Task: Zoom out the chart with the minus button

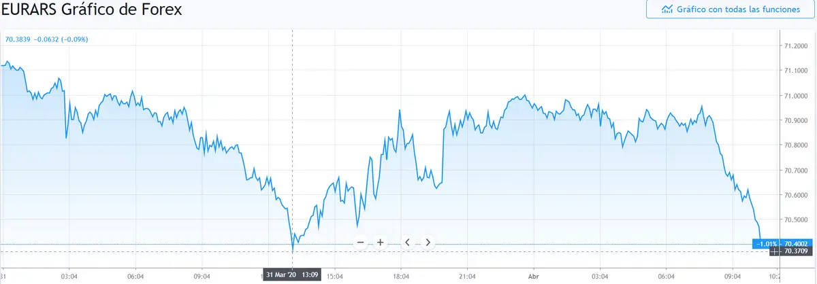Action: pyautogui.click(x=360, y=242)
